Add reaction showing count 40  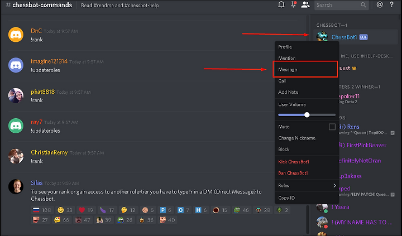click(167, 220)
